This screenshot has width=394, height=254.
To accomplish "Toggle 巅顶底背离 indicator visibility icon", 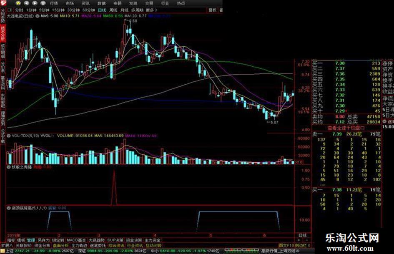I will 9,208.
